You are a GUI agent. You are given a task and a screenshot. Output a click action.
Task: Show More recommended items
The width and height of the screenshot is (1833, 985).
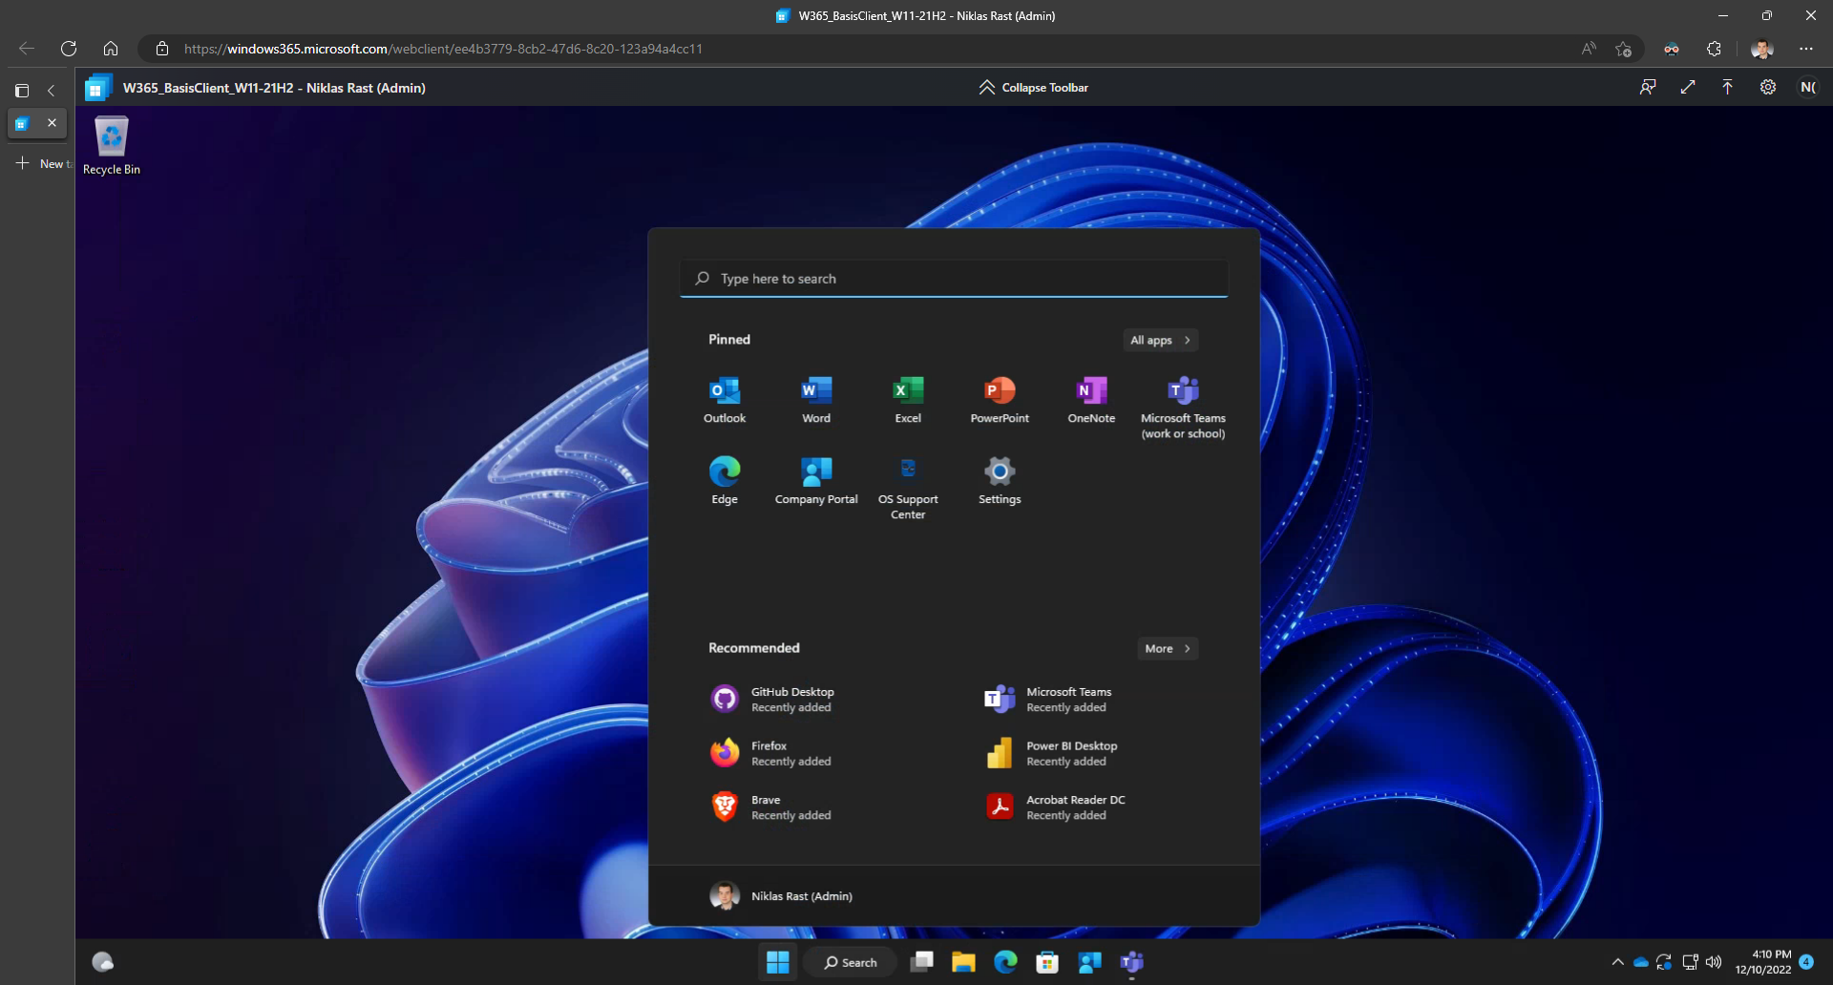tap(1167, 649)
